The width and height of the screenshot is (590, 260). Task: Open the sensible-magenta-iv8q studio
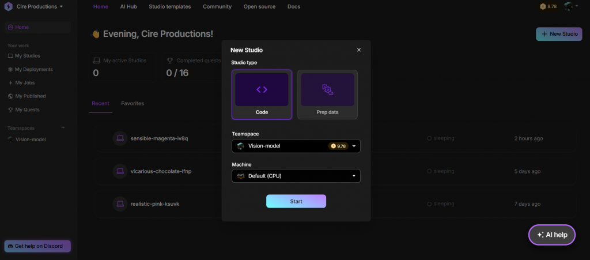pyautogui.click(x=159, y=139)
